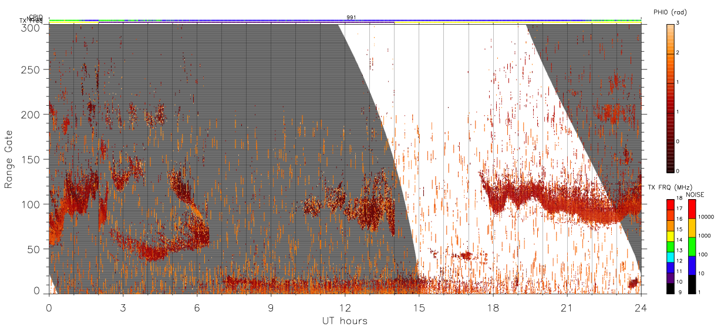Screen dimensions: 721x333
Task: Pick the blue 11-12 MHz TX FRQ swatch
Action: click(671, 268)
